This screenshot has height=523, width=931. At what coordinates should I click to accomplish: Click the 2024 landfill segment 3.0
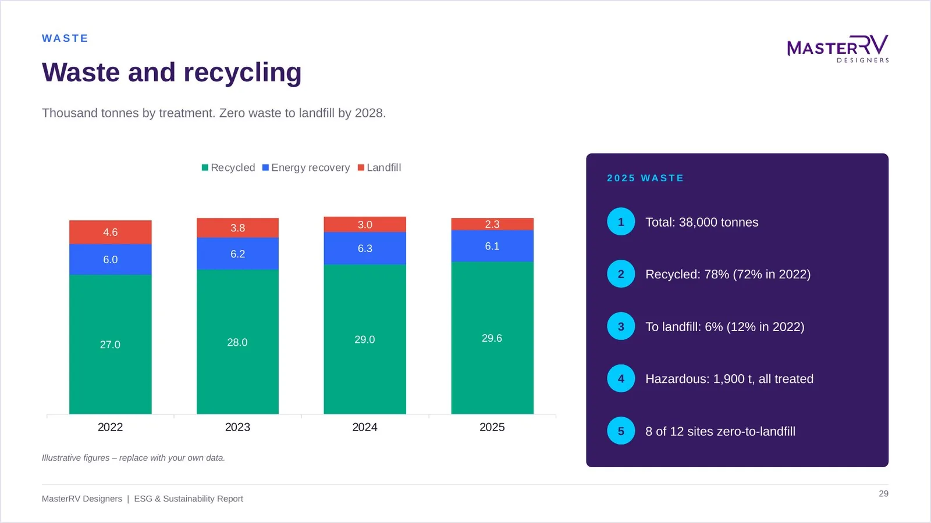pyautogui.click(x=365, y=224)
